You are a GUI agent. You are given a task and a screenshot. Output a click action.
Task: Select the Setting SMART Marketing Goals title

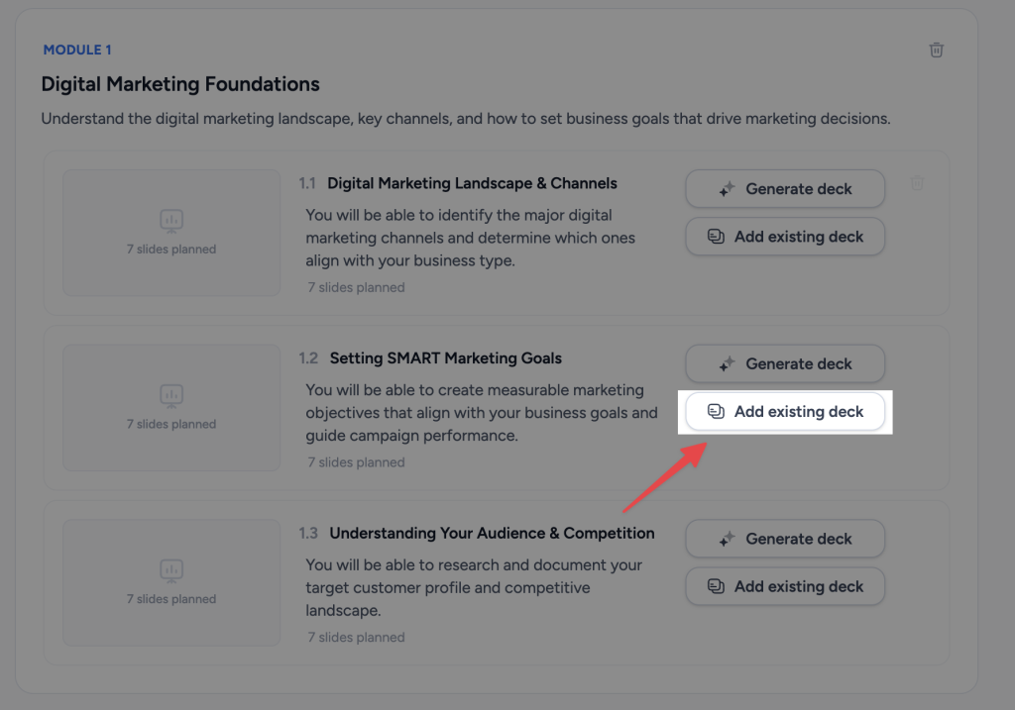click(445, 358)
